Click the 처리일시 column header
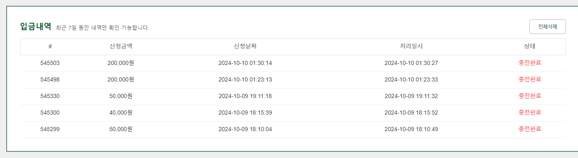This screenshot has height=158, width=578. pos(411,46)
